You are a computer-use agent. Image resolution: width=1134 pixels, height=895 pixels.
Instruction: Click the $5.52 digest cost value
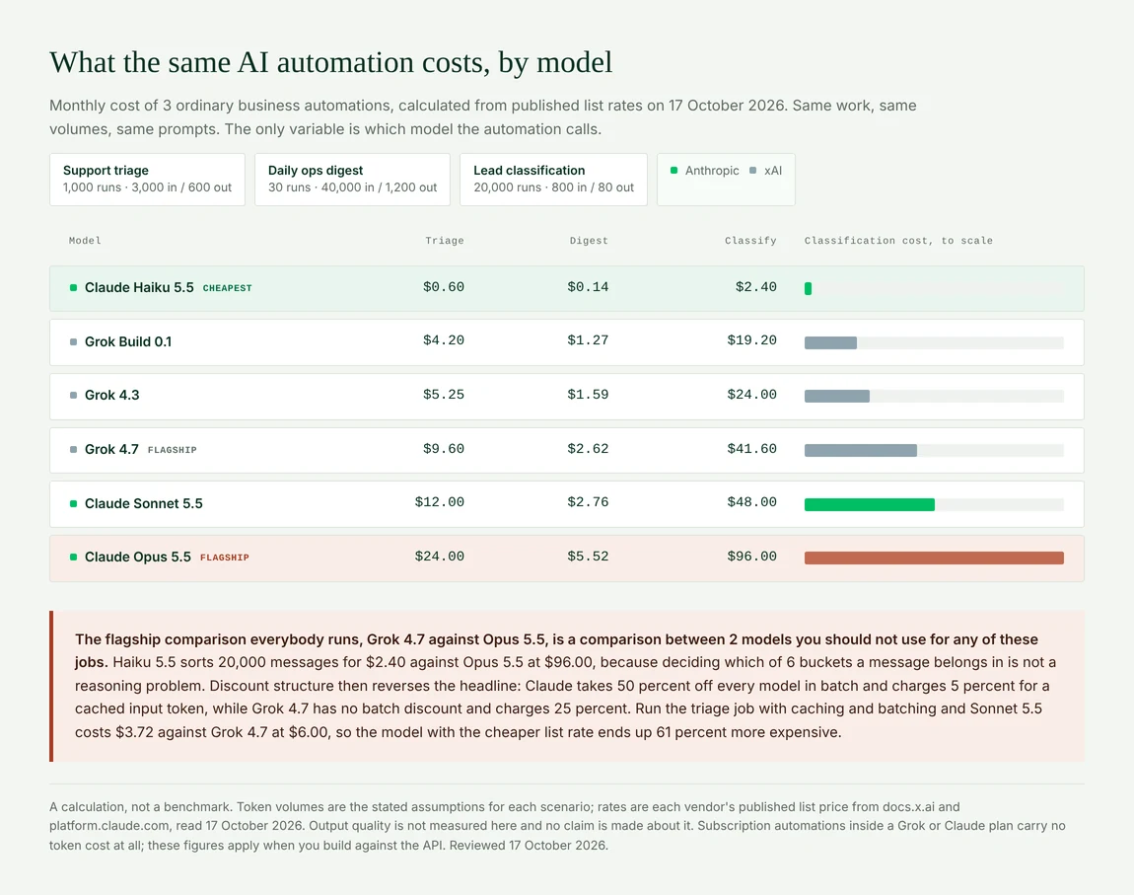[x=588, y=558]
